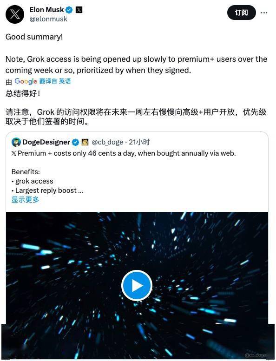The image size is (276, 361).
Task: Expand the quoted post with 显示更多
Action: point(25,200)
